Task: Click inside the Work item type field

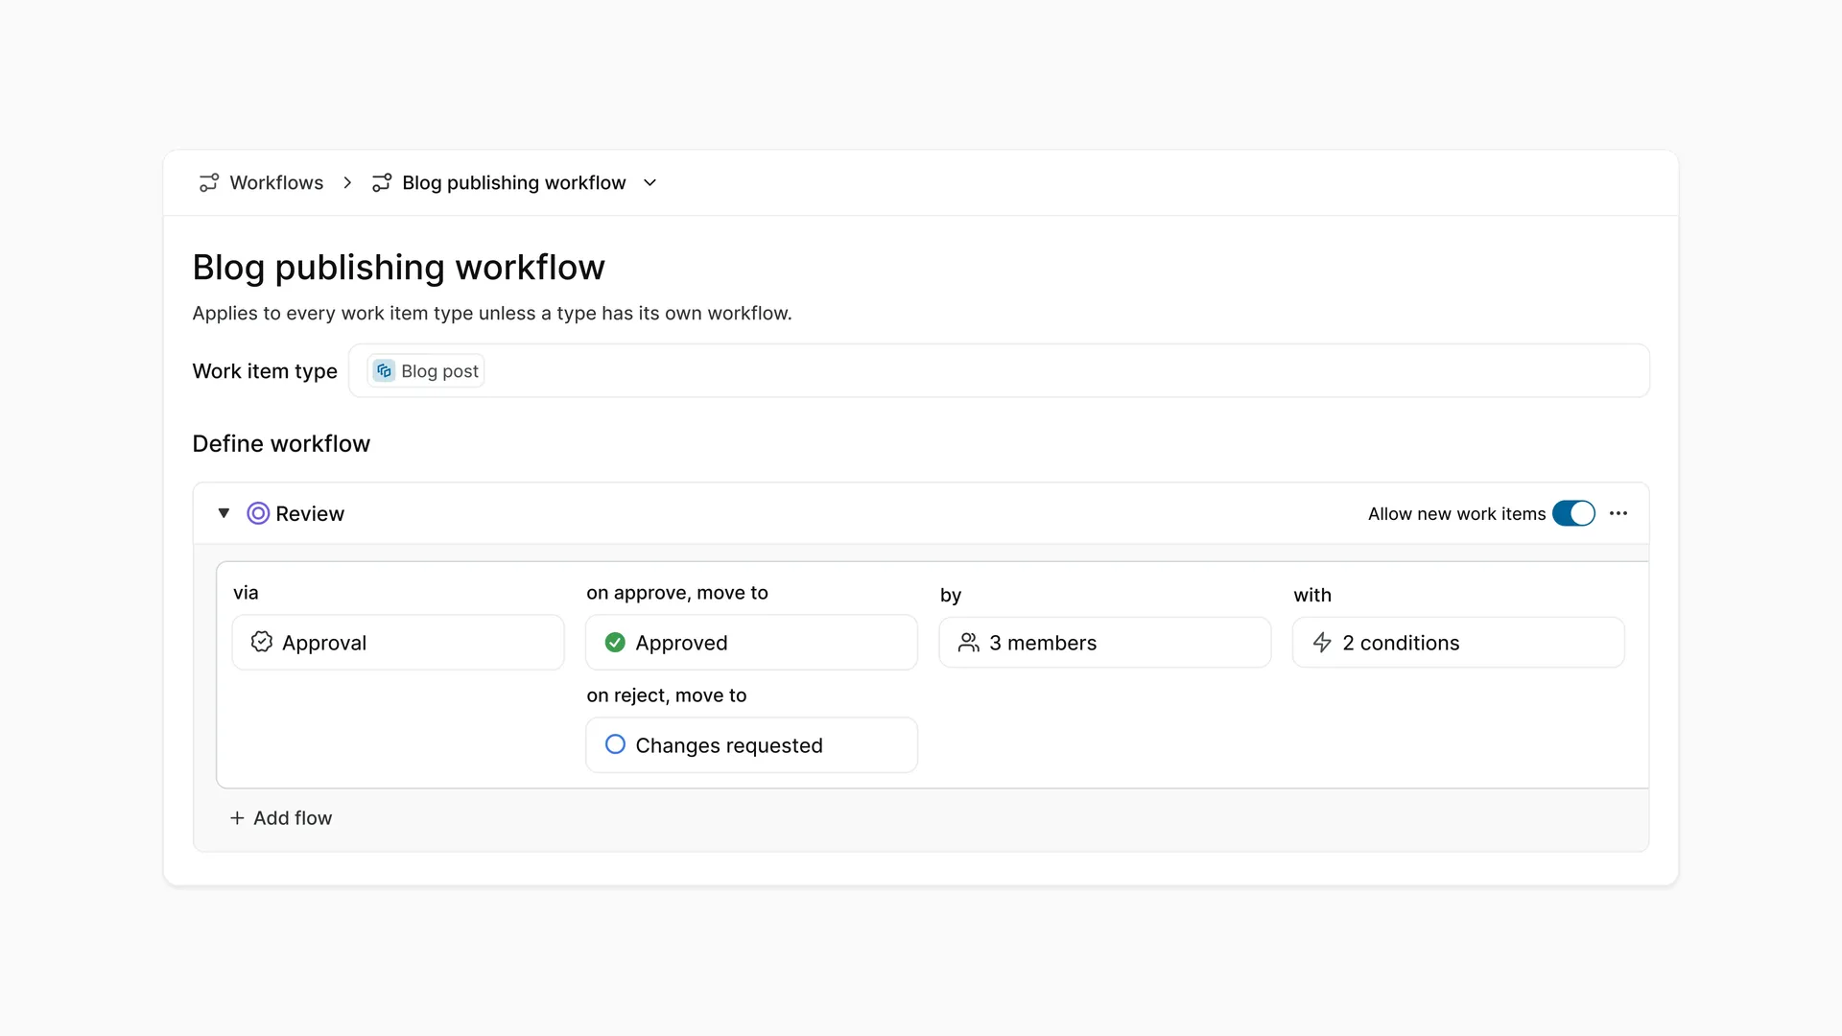Action: [x=999, y=371]
